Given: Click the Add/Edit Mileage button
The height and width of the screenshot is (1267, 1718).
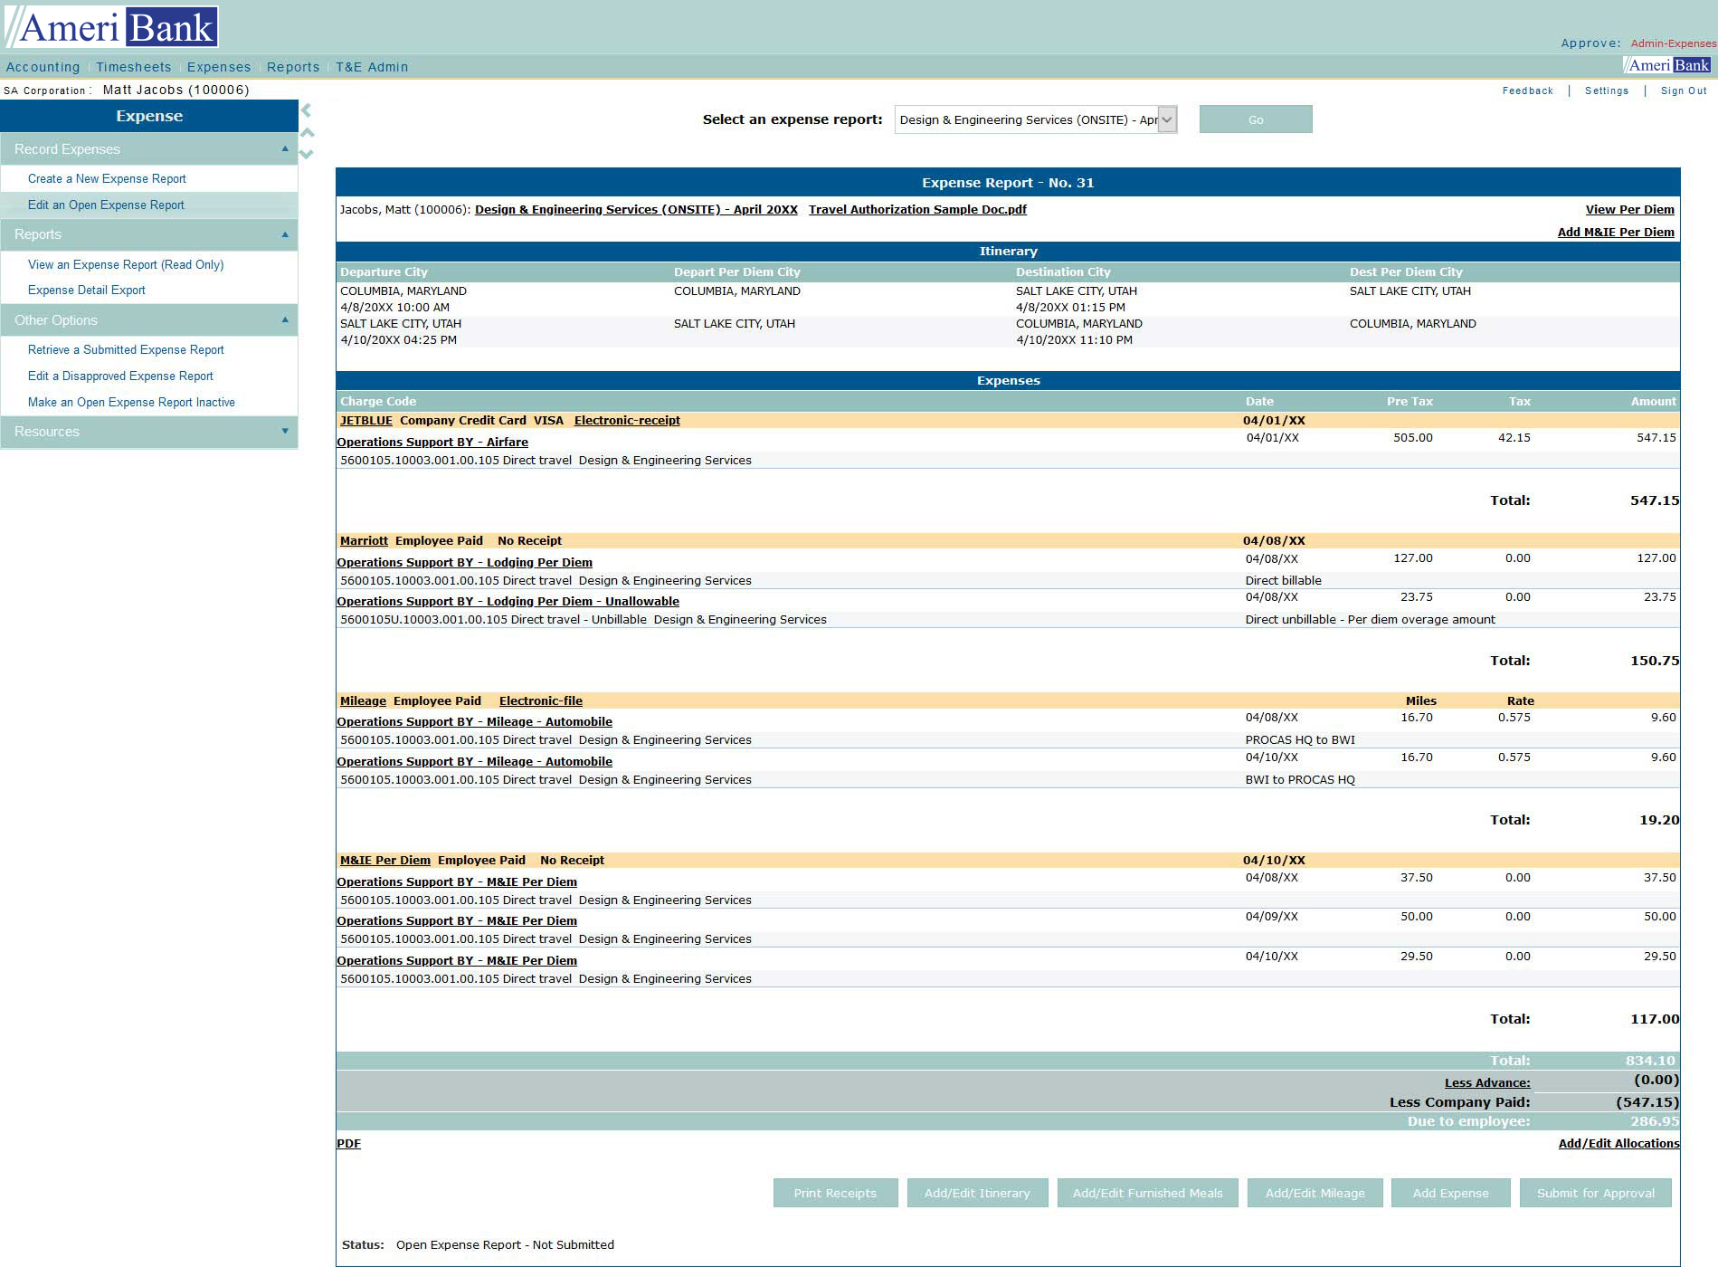Looking at the screenshot, I should (x=1315, y=1193).
